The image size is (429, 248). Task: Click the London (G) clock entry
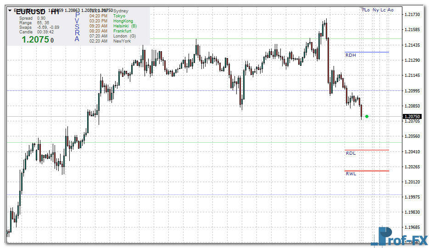pos(124,36)
